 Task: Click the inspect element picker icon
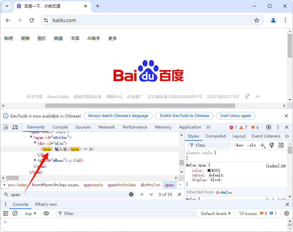[x=6, y=127]
